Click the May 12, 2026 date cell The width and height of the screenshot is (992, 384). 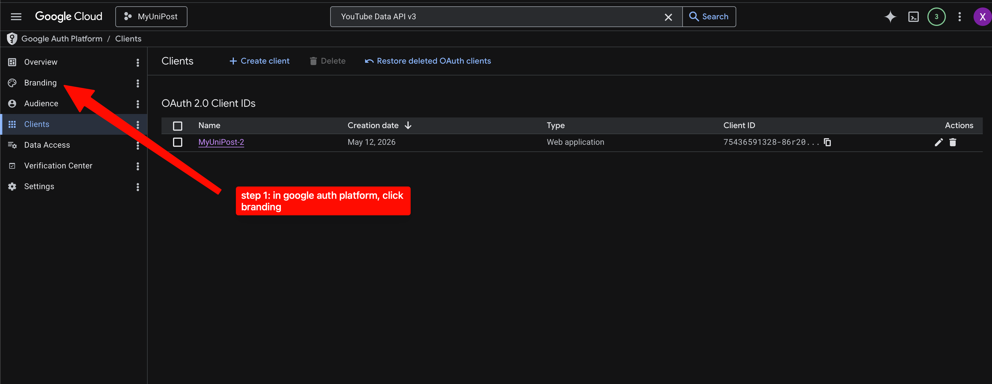[372, 142]
